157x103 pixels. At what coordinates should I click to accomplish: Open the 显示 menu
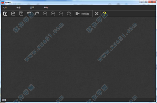[x=32, y=8]
